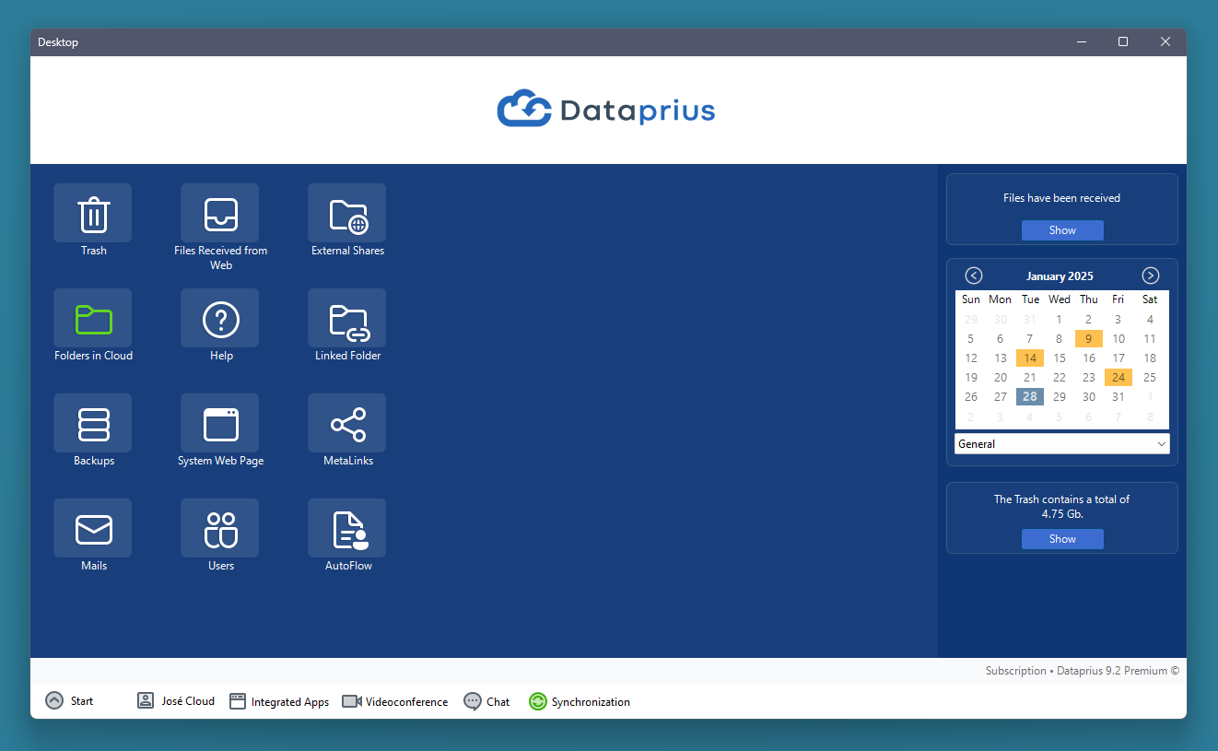Open the Mails envelope icon
Screen dimensions: 1218x751
[x=93, y=528]
